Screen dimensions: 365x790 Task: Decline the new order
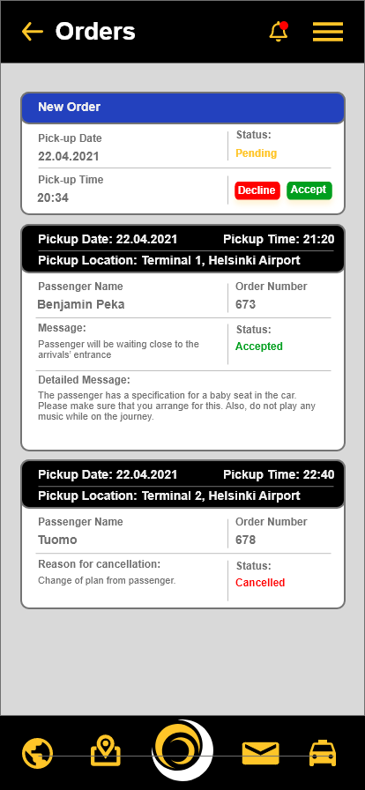(257, 190)
